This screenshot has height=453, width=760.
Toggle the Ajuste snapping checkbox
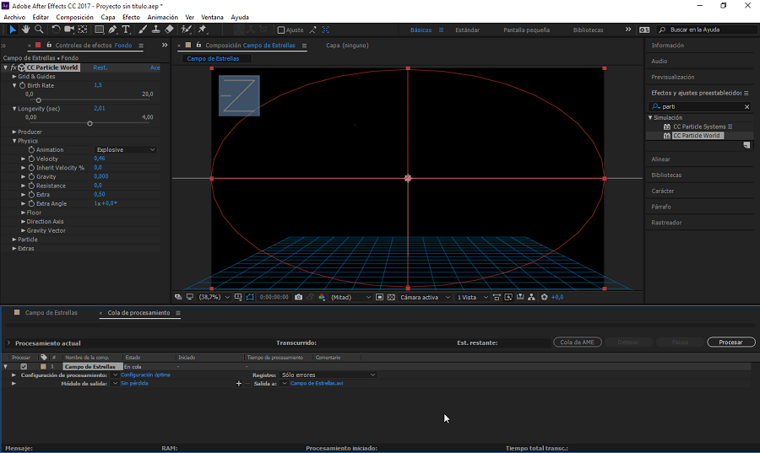(x=281, y=30)
